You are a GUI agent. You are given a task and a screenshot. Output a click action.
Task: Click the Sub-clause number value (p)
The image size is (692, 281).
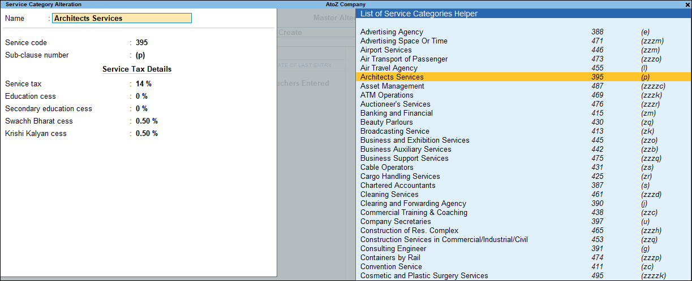(x=140, y=55)
